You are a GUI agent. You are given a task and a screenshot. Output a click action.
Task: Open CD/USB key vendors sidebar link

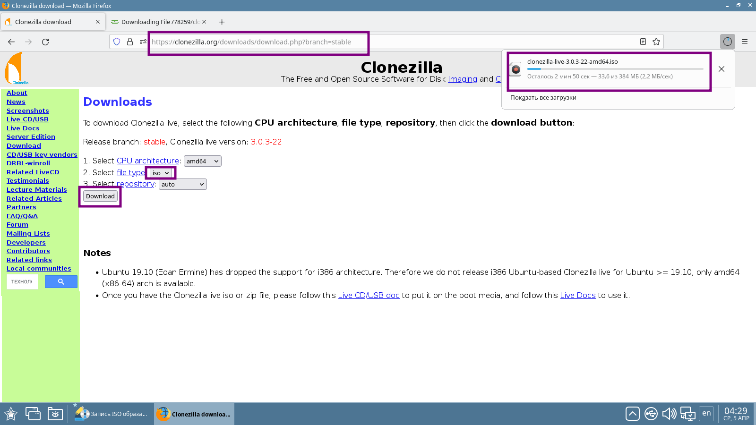point(42,155)
